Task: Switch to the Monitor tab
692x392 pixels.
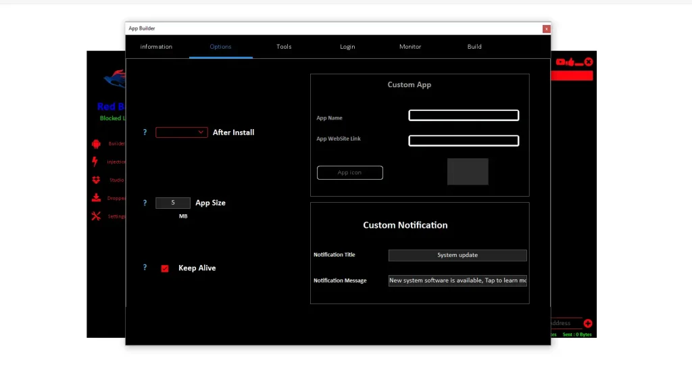Action: click(410, 47)
